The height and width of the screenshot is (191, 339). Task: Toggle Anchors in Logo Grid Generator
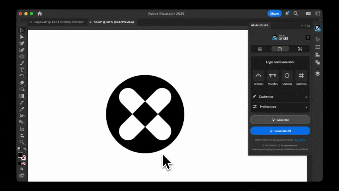point(258,78)
